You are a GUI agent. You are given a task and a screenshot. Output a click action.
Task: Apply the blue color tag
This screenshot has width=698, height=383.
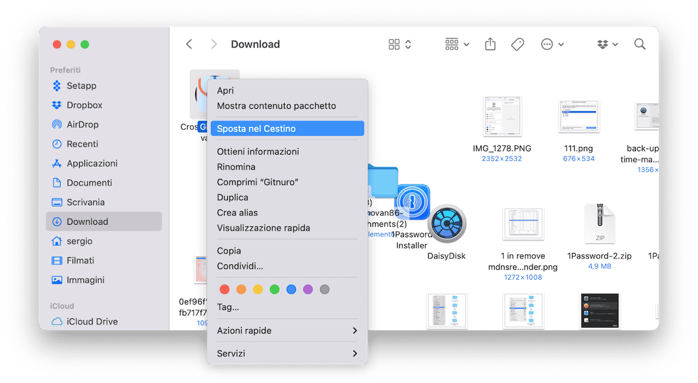coord(291,290)
